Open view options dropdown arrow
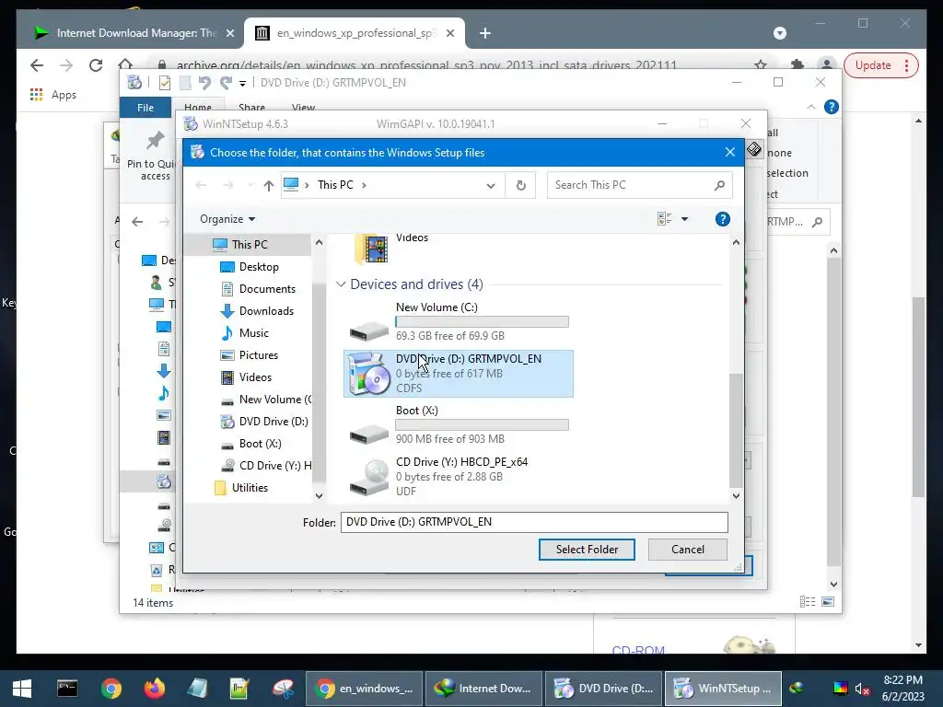Screen dimensions: 943x707 pyautogui.click(x=684, y=219)
